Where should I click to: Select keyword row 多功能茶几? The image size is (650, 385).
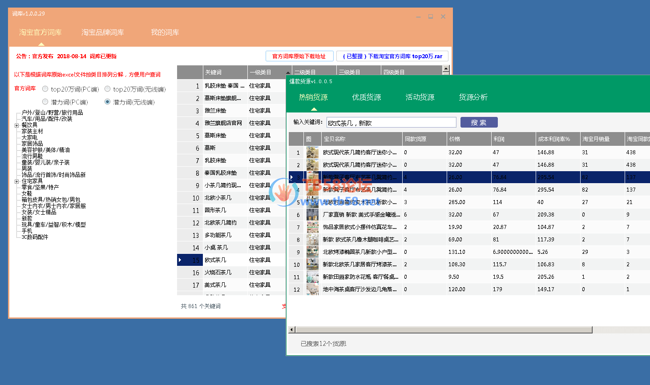[231, 235]
